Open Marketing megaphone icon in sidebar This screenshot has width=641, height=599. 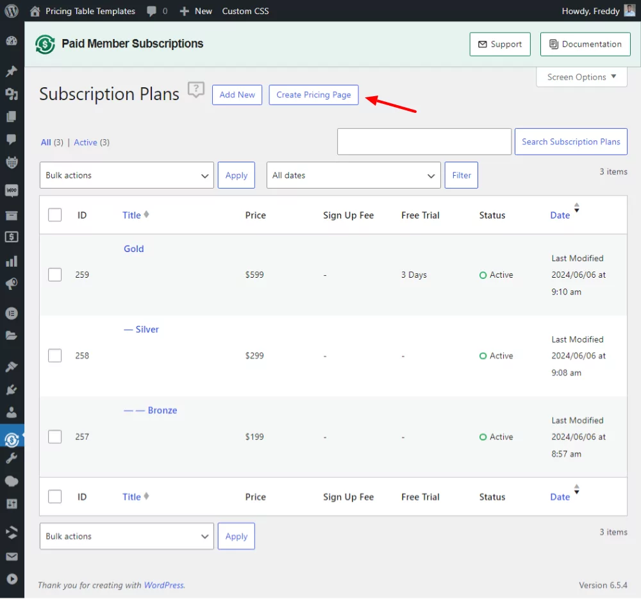tap(12, 284)
